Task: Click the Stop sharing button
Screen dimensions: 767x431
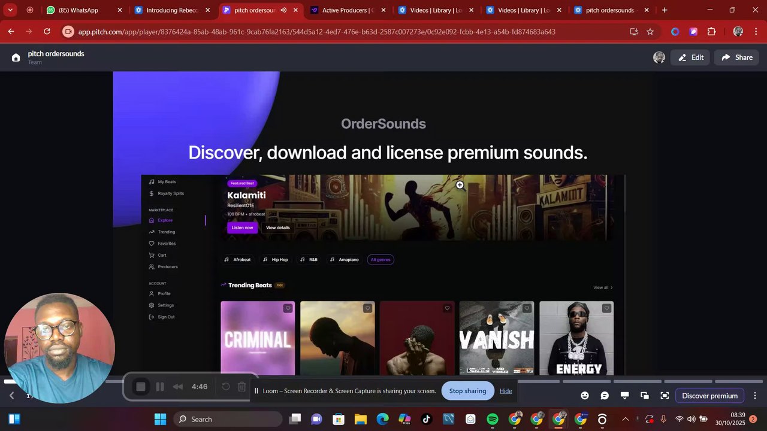Action: point(467,391)
